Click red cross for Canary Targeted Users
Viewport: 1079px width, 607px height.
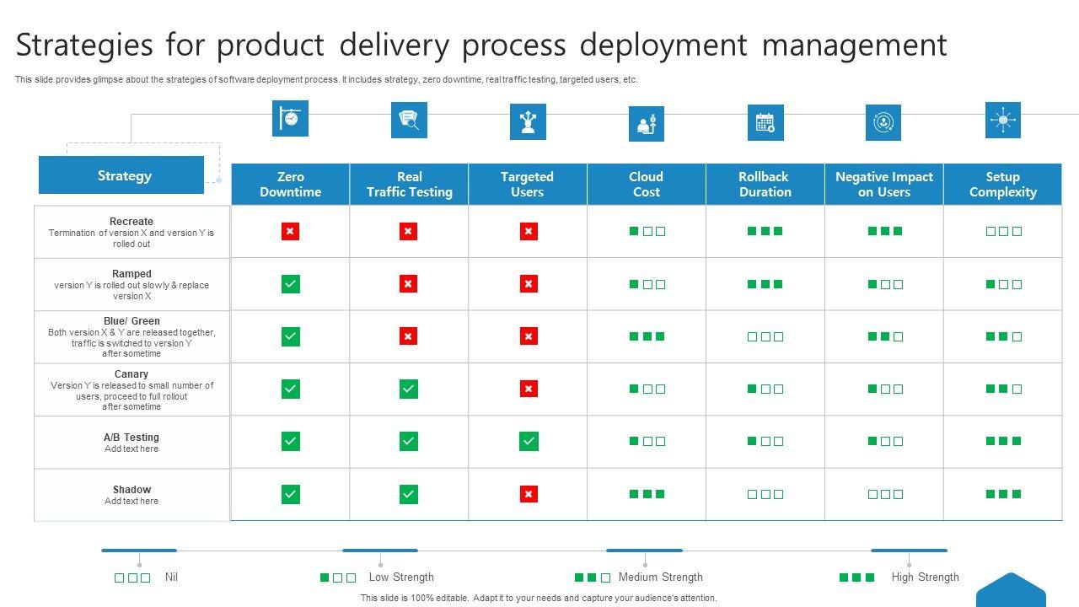529,389
